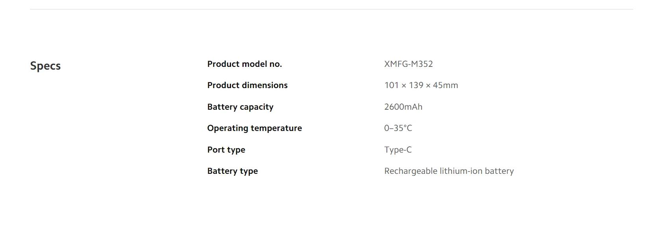669x234 pixels.
Task: Click the Battery type label
Action: tap(232, 171)
